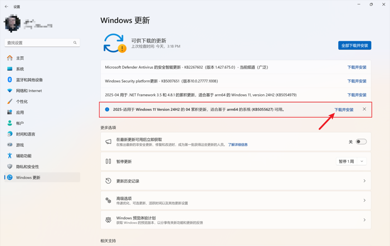Click the Windows 更新 sync icon in the sidebar

tap(9, 177)
